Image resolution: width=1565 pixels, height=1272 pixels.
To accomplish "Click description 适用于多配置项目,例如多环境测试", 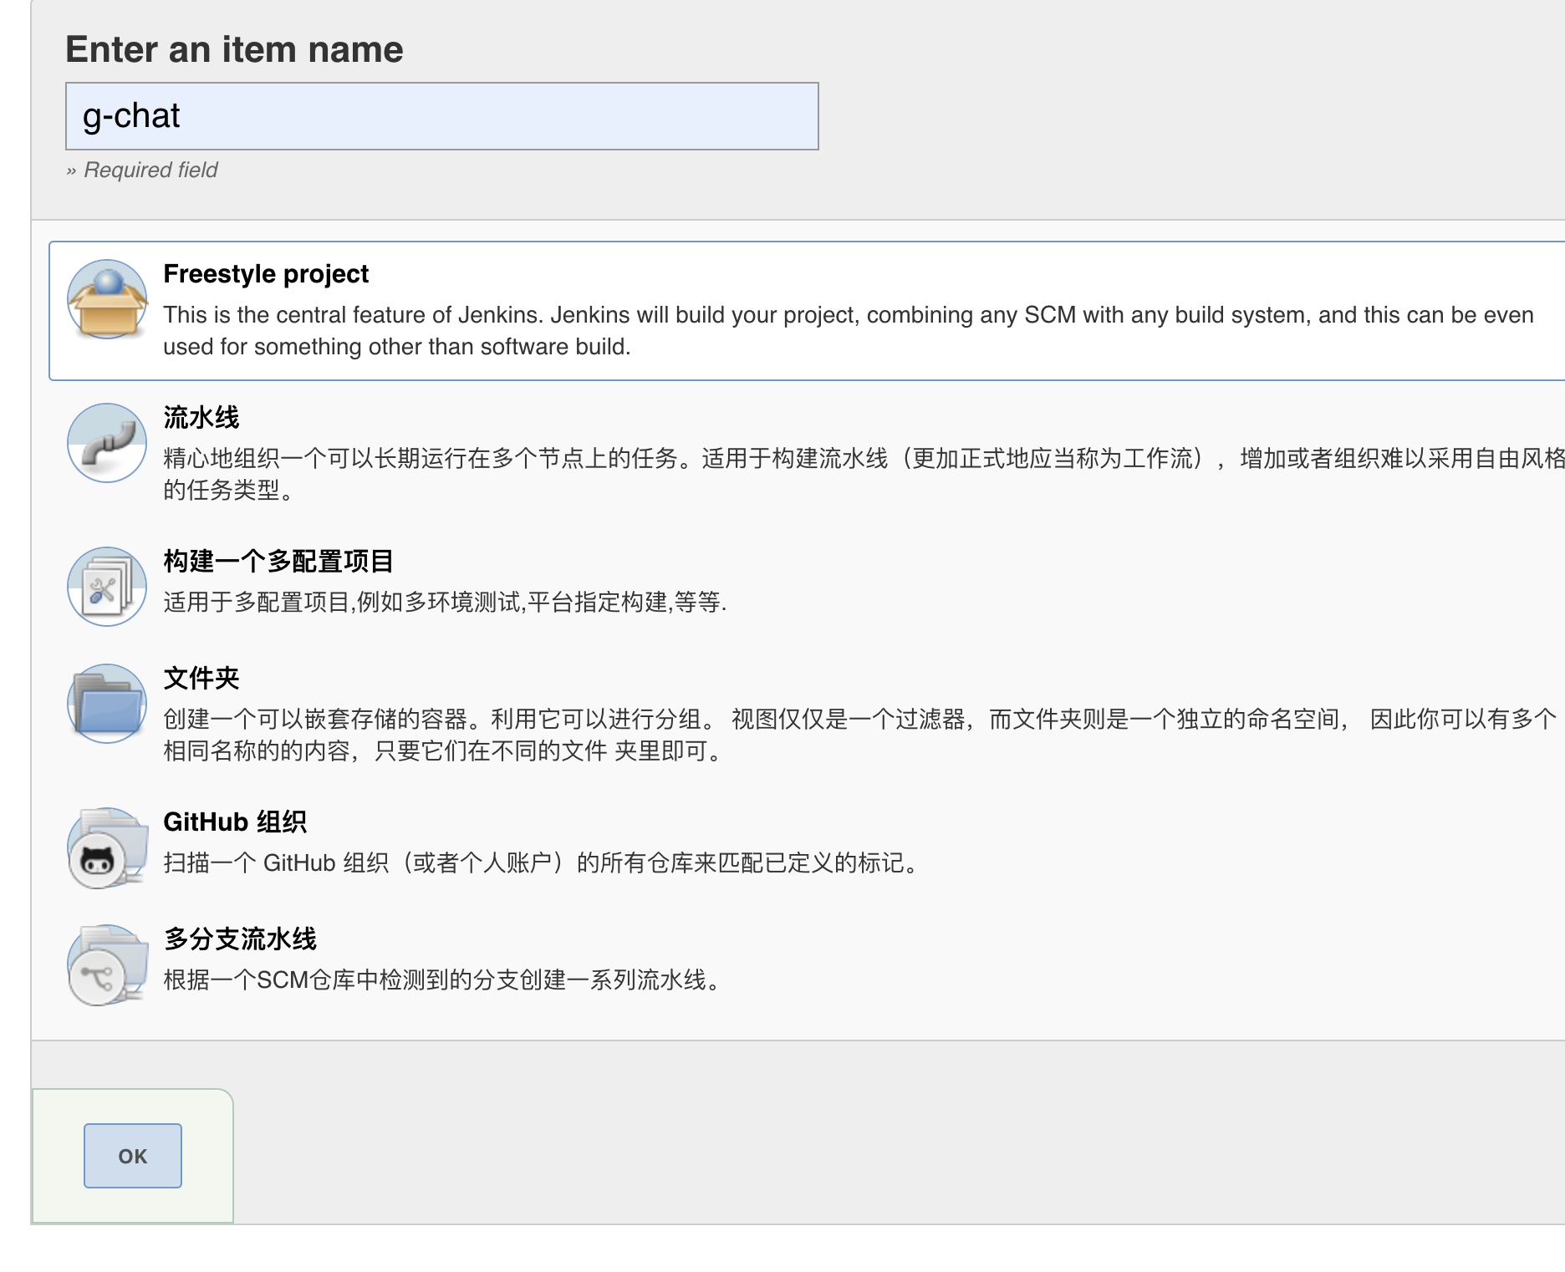I will pos(445,602).
